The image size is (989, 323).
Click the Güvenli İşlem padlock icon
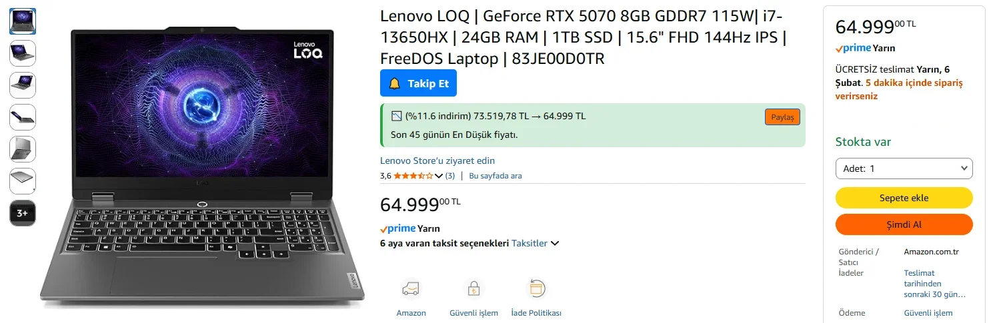[x=473, y=289]
